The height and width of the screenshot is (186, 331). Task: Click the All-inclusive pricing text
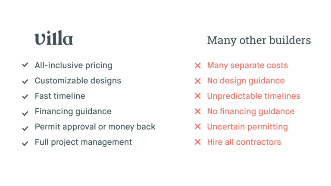coord(73,65)
